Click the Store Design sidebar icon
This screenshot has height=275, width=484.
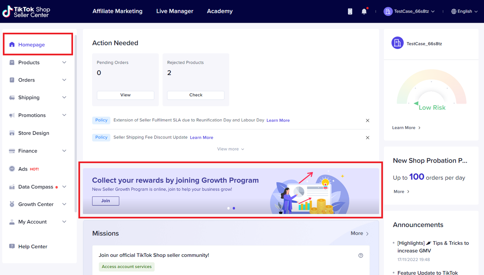(x=12, y=133)
